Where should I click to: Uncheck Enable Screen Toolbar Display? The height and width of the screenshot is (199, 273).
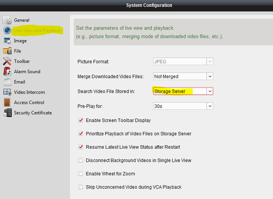pos(81,120)
